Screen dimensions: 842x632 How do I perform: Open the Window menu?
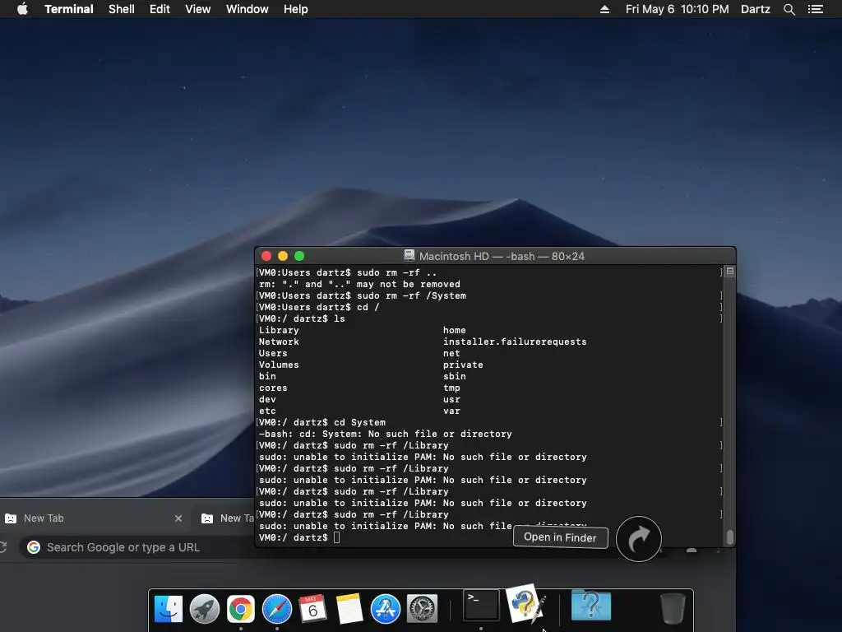247,9
